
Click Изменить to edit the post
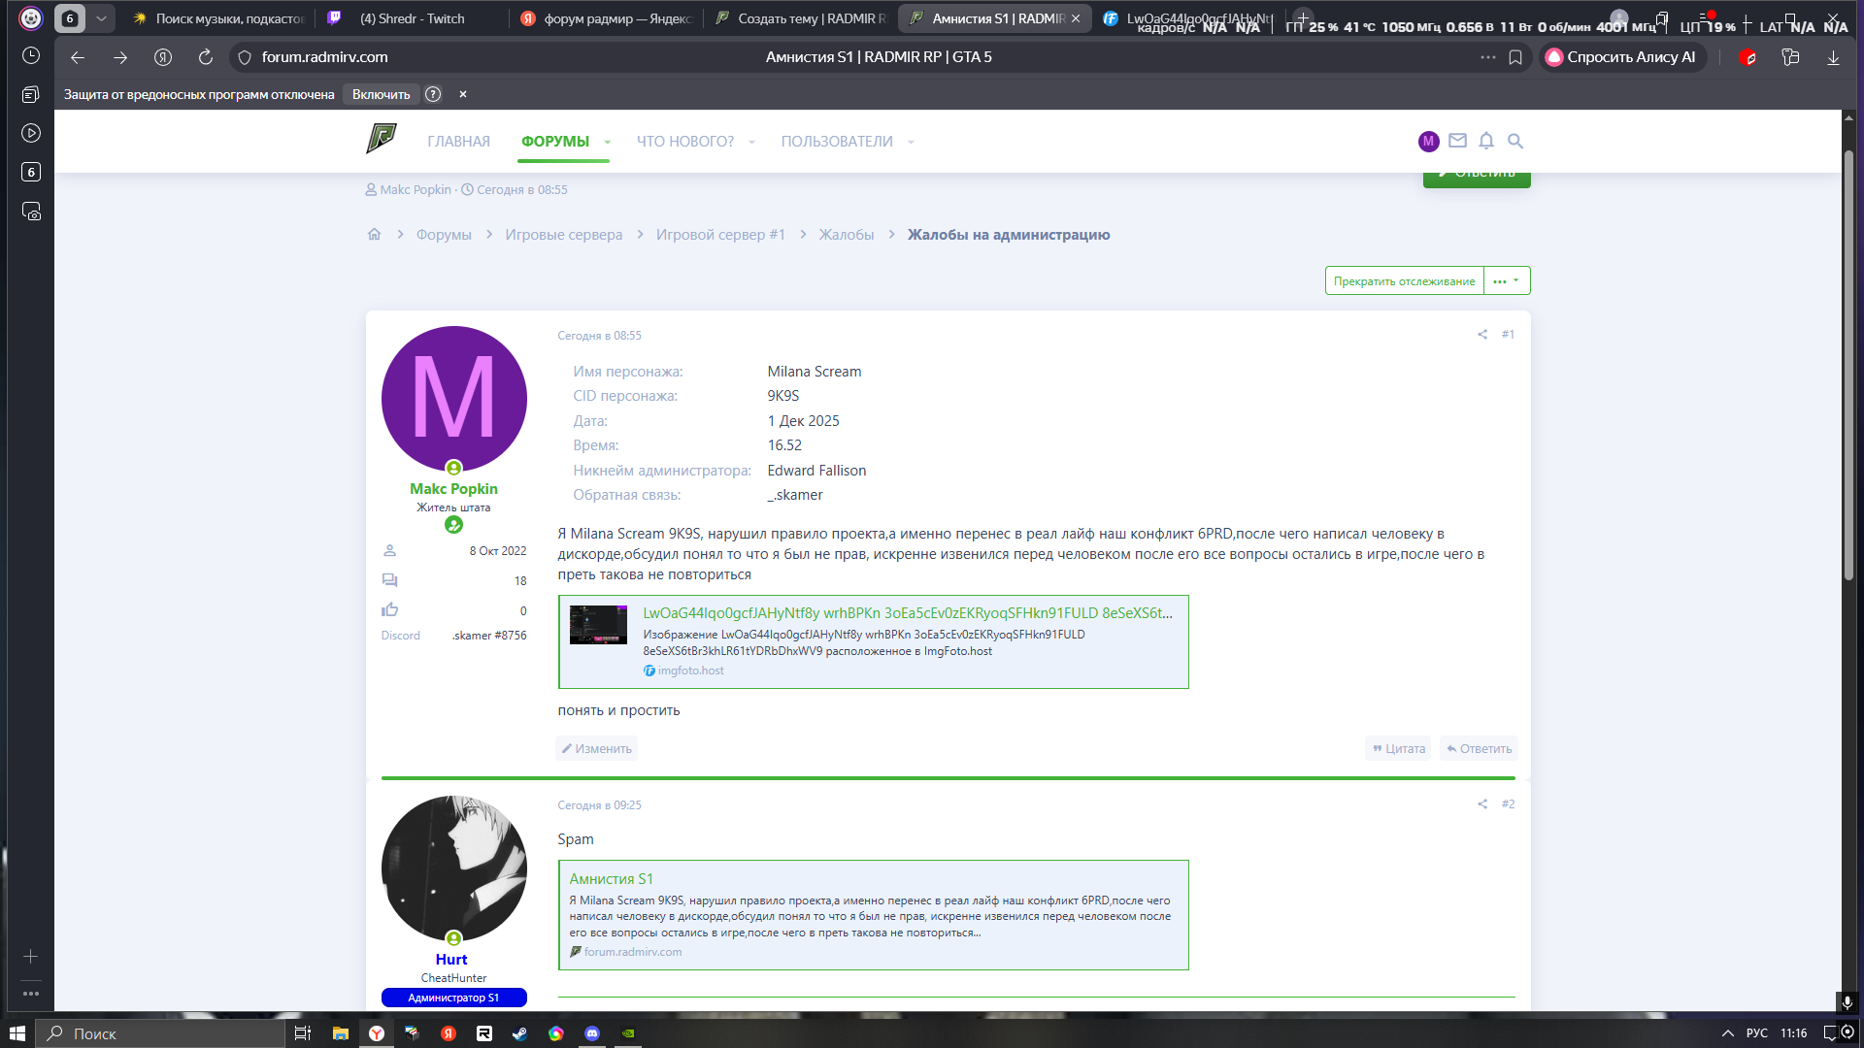tap(596, 748)
